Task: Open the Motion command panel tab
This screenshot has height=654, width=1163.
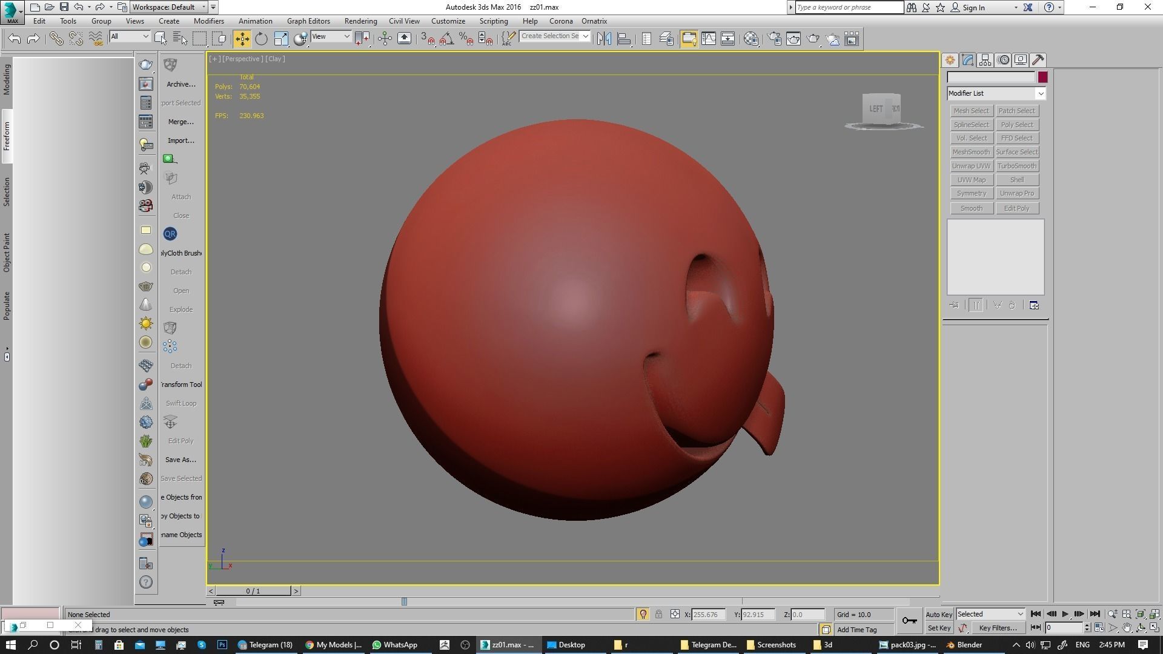Action: pyautogui.click(x=1003, y=60)
